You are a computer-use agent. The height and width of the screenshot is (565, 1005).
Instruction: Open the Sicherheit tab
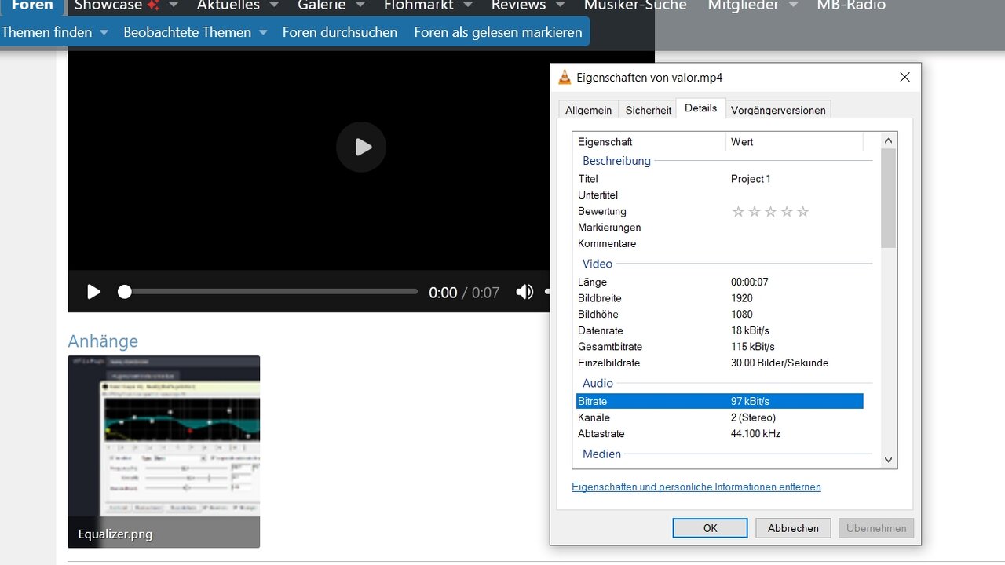pyautogui.click(x=648, y=110)
